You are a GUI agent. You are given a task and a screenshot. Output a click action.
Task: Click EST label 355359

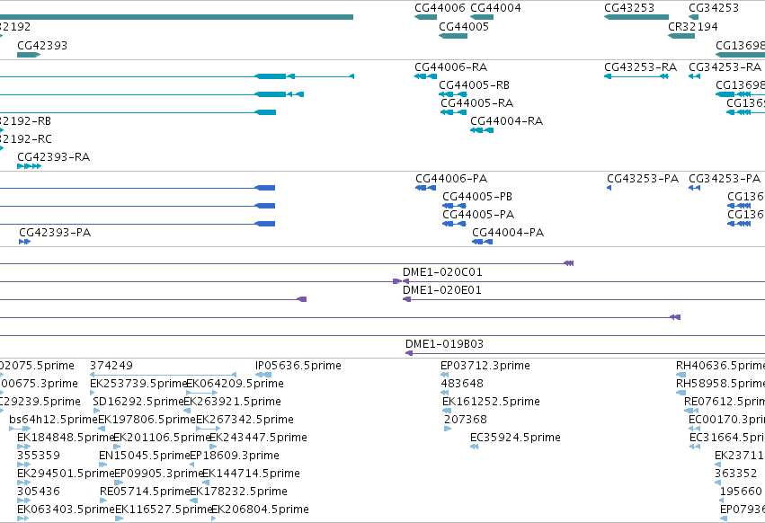coord(38,457)
